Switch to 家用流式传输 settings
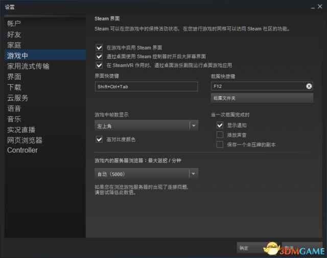This screenshot has width=327, height=258. [28, 66]
